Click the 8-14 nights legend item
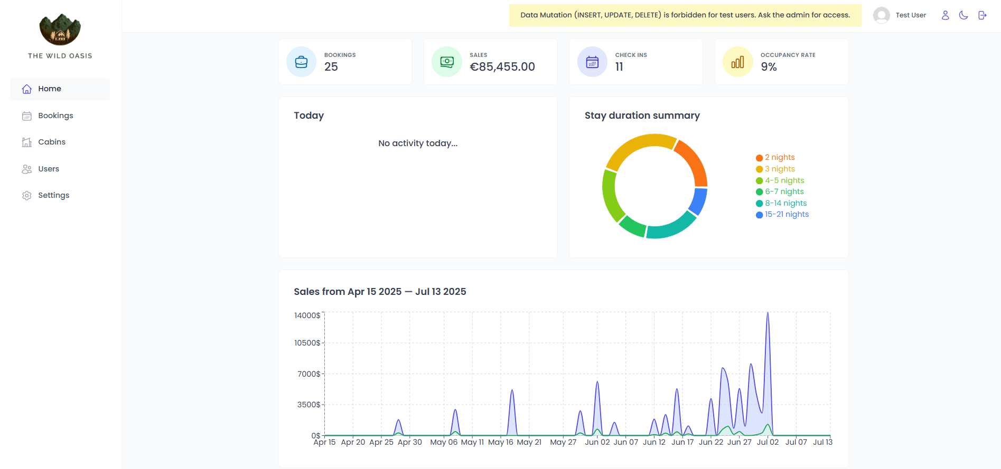This screenshot has width=1001, height=469. [785, 203]
